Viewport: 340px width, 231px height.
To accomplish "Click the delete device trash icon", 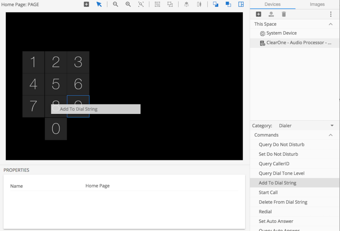I will pyautogui.click(x=284, y=14).
